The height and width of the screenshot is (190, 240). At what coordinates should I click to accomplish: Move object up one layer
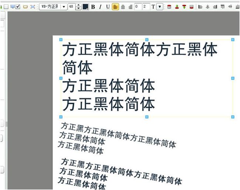click(x=177, y=7)
